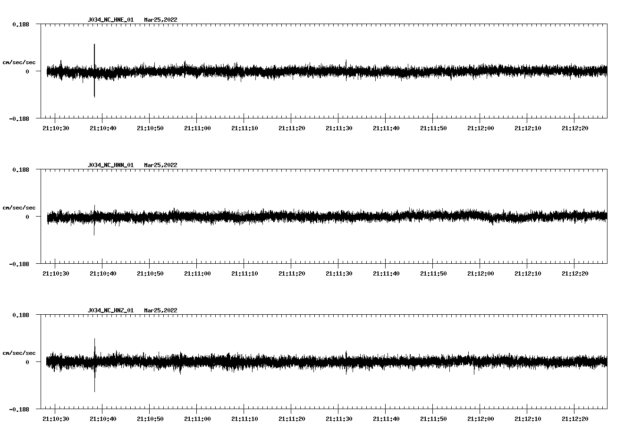
Task: Click the 0.188 upper limit on HNE axis
Action: pyautogui.click(x=20, y=24)
